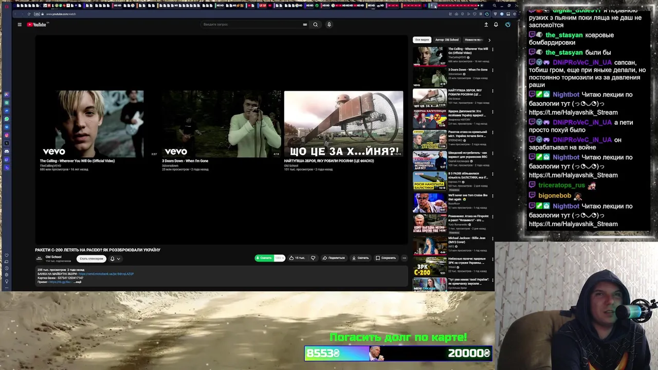Open options menu for The Calling sidebar video
The width and height of the screenshot is (658, 370).
(x=492, y=49)
